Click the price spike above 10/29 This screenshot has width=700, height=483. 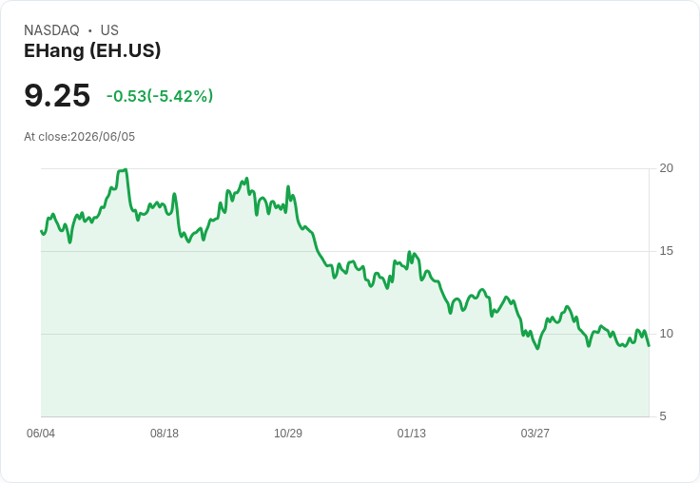click(x=288, y=186)
